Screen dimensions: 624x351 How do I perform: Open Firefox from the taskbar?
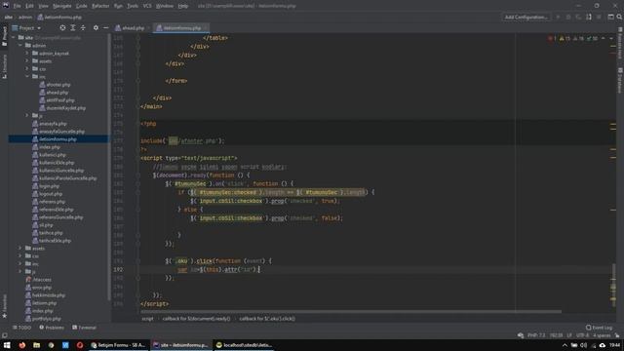pyautogui.click(x=21, y=345)
